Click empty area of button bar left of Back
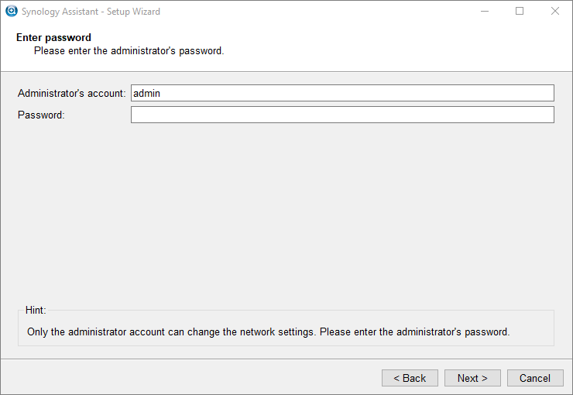The width and height of the screenshot is (573, 395). (190, 378)
